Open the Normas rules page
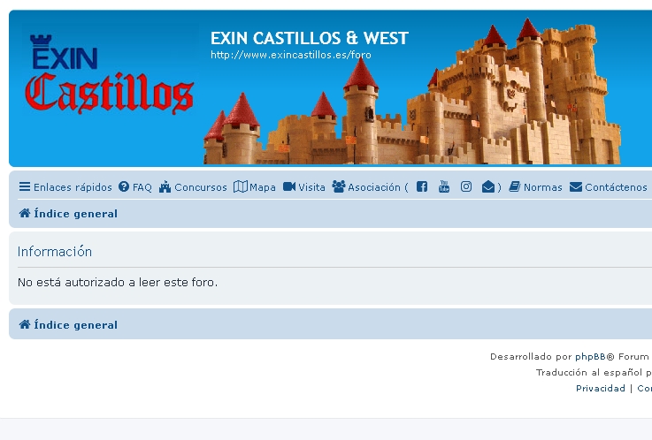The width and height of the screenshot is (652, 440). tap(535, 187)
